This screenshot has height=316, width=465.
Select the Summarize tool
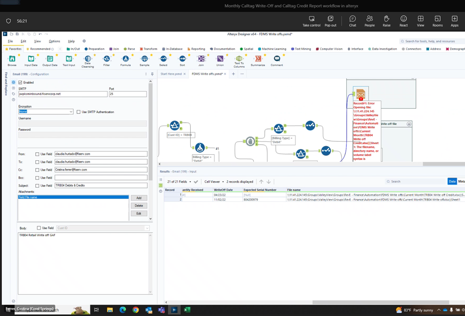click(x=258, y=59)
